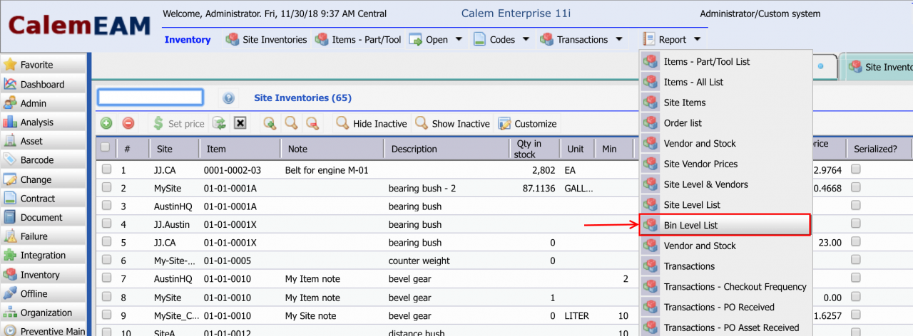Check the row 2 MySite selection checkbox
Screen dimensions: 913x336
(x=106, y=188)
